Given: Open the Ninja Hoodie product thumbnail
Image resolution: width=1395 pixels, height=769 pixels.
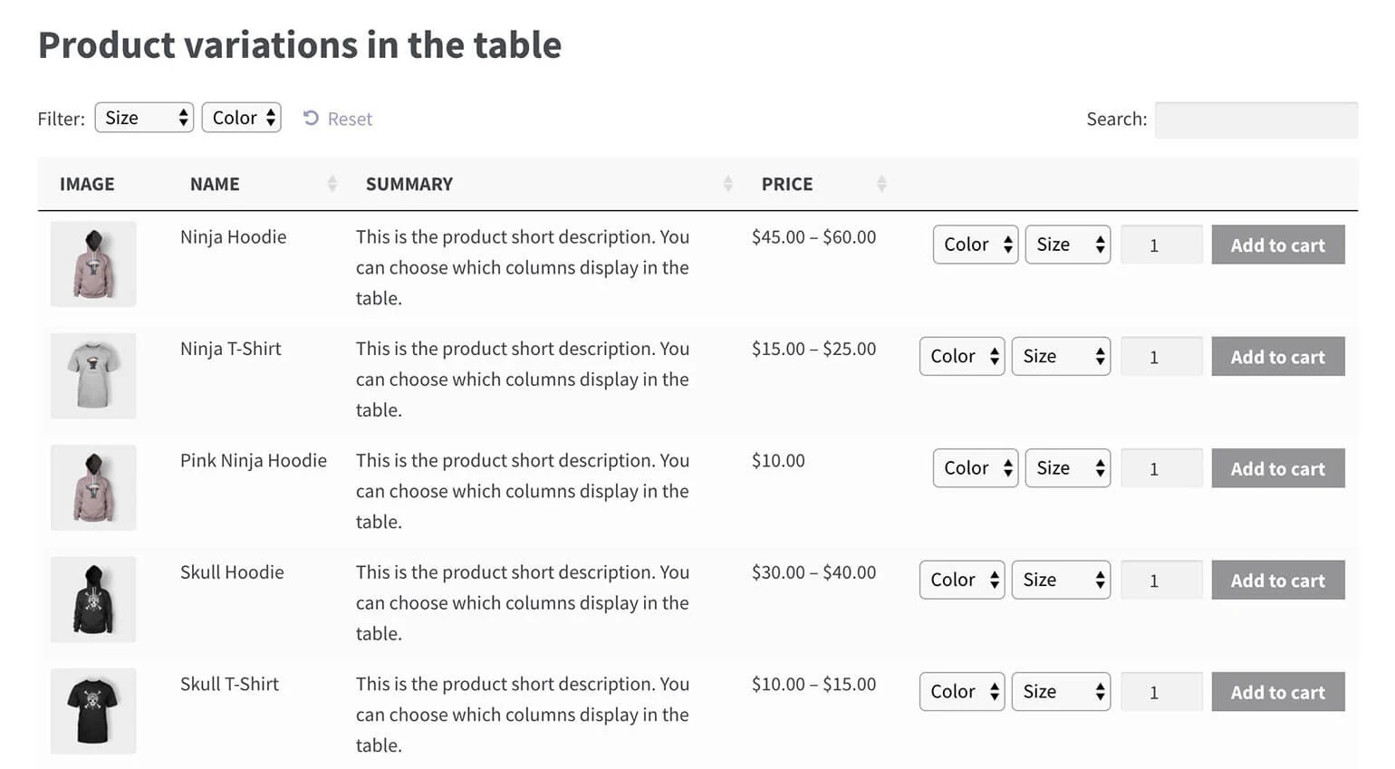Looking at the screenshot, I should pos(93,264).
